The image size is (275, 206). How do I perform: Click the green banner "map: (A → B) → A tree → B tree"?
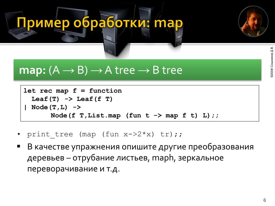(x=137, y=70)
